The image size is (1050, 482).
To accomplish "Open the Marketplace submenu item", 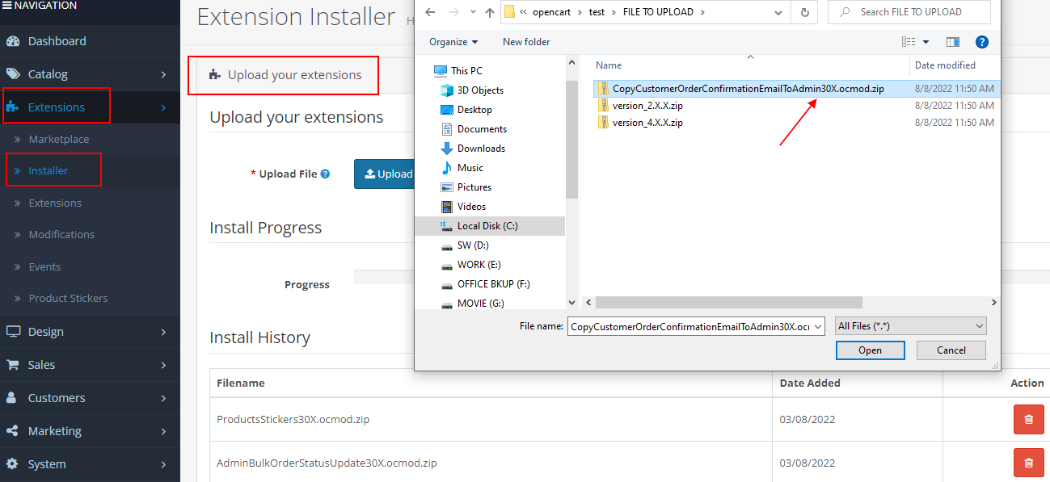I will coord(59,140).
